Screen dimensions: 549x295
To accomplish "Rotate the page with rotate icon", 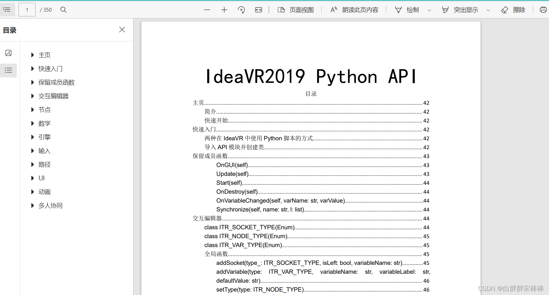I will (241, 10).
